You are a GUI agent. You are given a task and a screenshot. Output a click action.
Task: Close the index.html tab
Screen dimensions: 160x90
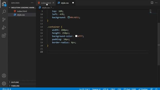tap(53, 3)
